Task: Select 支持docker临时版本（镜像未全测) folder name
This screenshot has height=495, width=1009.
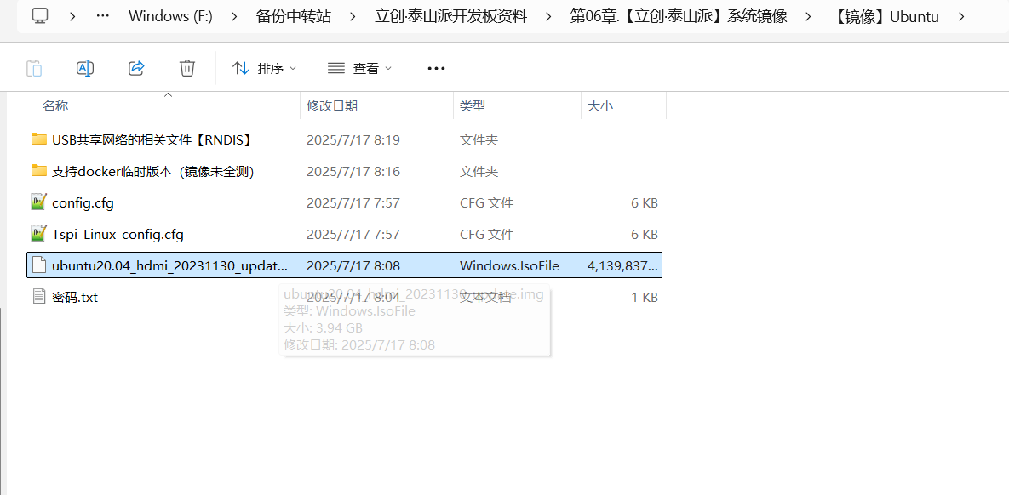Action: 153,171
